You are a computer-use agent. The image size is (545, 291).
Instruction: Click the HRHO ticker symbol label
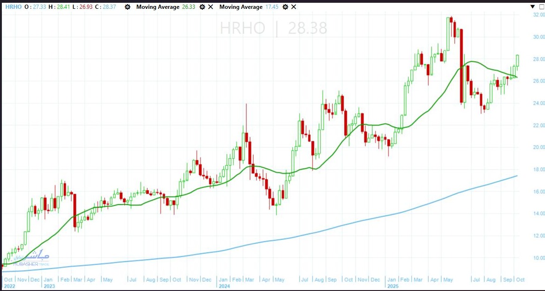pyautogui.click(x=13, y=7)
